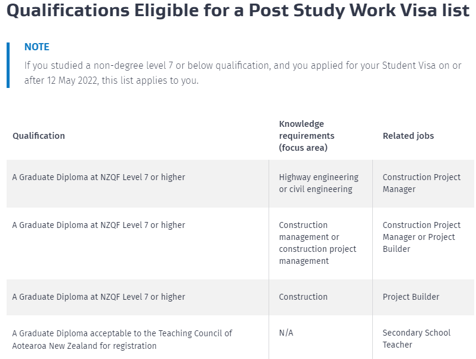
Task: Click the 'Secondary School Teacher' job cell
Action: (x=417, y=339)
